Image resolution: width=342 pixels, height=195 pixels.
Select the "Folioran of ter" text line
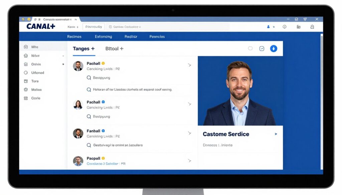[x=132, y=89]
